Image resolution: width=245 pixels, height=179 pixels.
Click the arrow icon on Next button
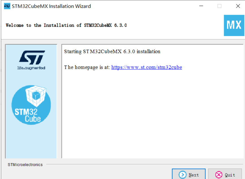[183, 175]
